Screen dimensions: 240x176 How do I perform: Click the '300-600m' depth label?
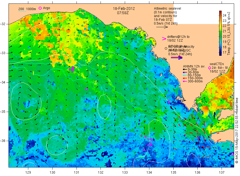click(195, 81)
